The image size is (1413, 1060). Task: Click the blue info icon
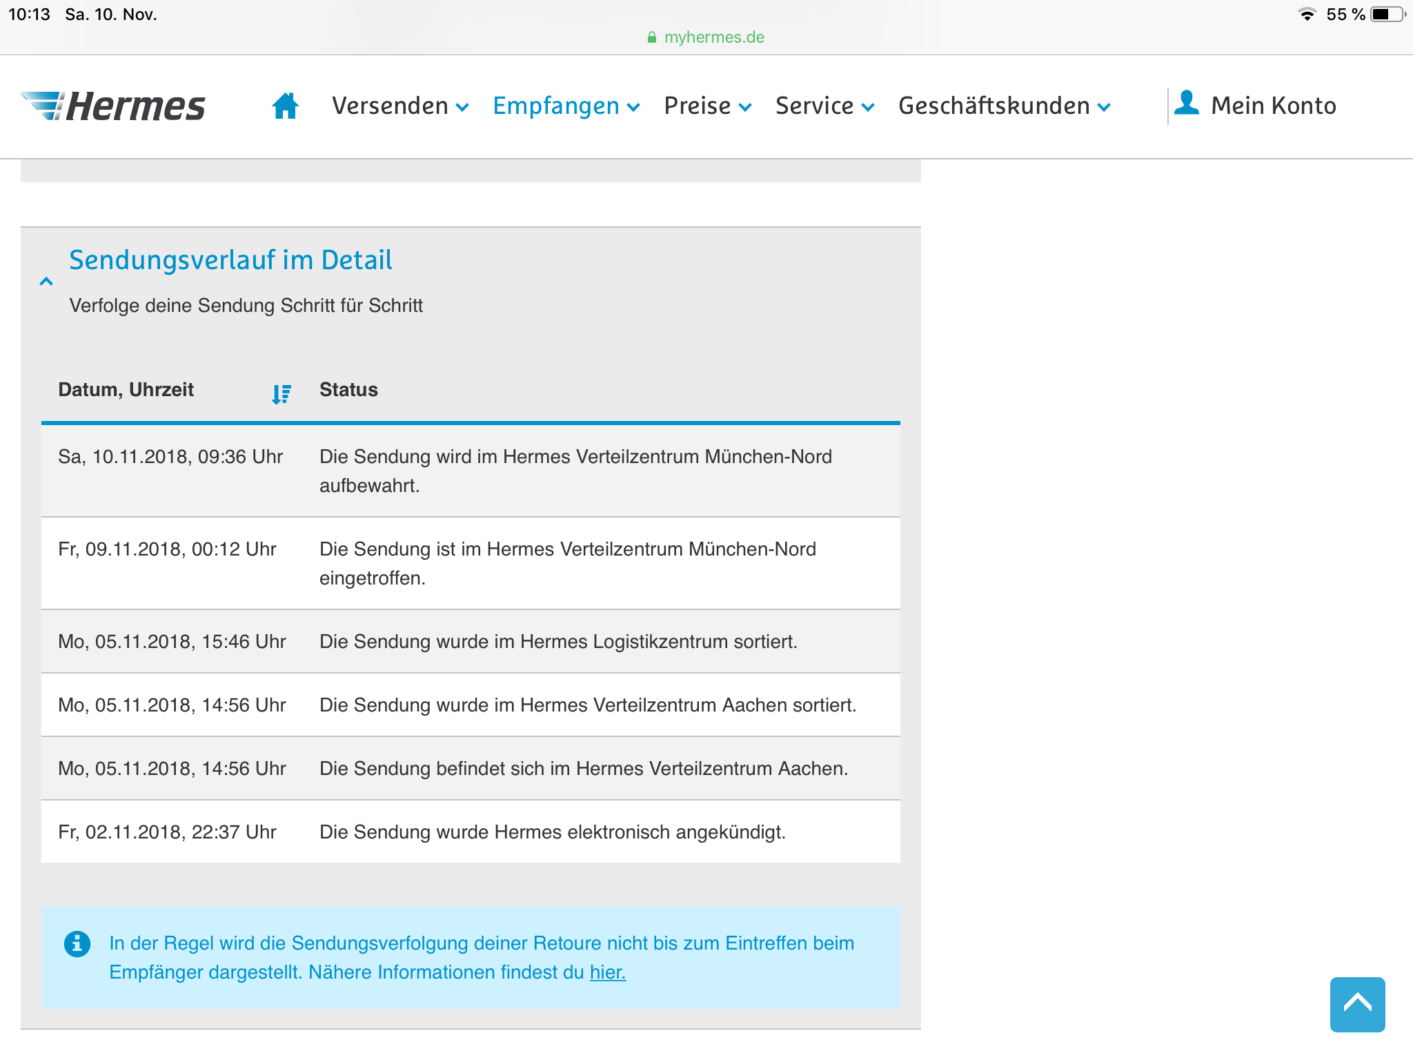[x=77, y=943]
